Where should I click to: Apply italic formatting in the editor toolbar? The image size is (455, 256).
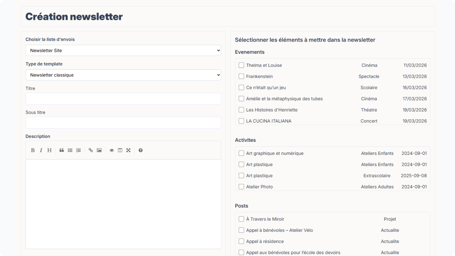[41, 150]
